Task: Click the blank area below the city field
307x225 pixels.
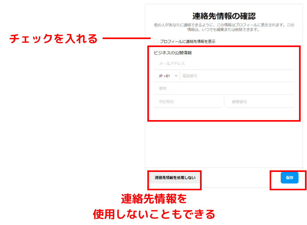Action: [x=187, y=114]
